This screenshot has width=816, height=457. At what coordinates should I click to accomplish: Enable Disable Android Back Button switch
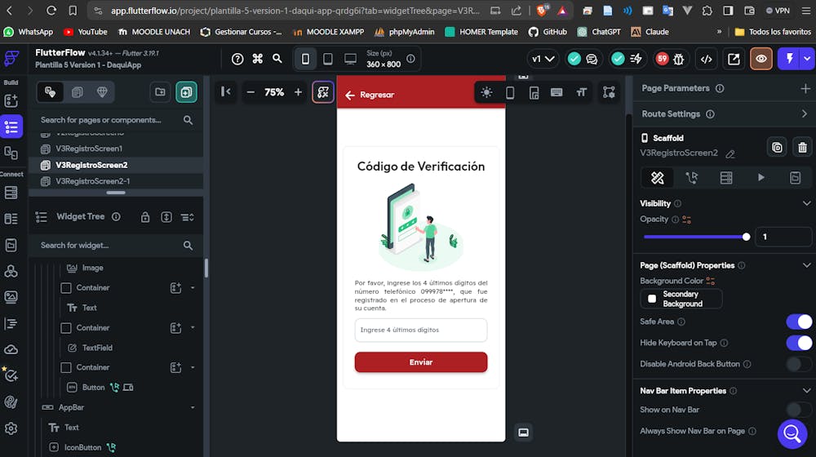[x=798, y=364]
